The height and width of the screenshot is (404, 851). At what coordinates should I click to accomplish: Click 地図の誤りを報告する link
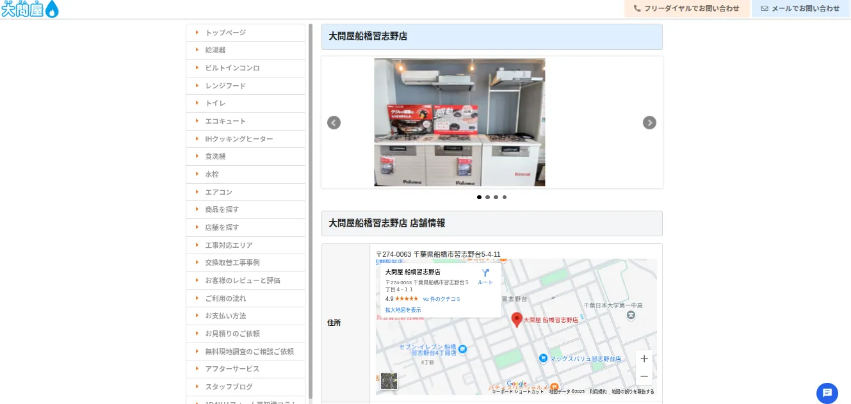(x=633, y=391)
